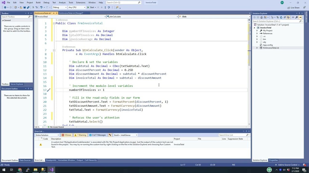Click the Open File icon in toolbar
The width and height of the screenshot is (309, 173).
tap(21, 7)
